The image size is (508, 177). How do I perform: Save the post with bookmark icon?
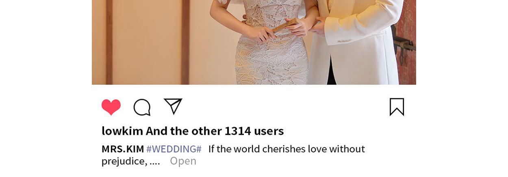[397, 107]
